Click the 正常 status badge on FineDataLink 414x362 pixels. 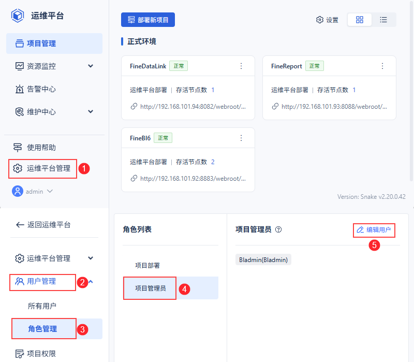[x=179, y=66]
